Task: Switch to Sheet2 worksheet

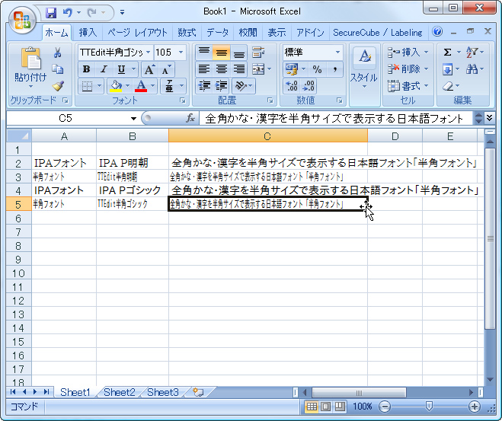Action: (x=119, y=392)
